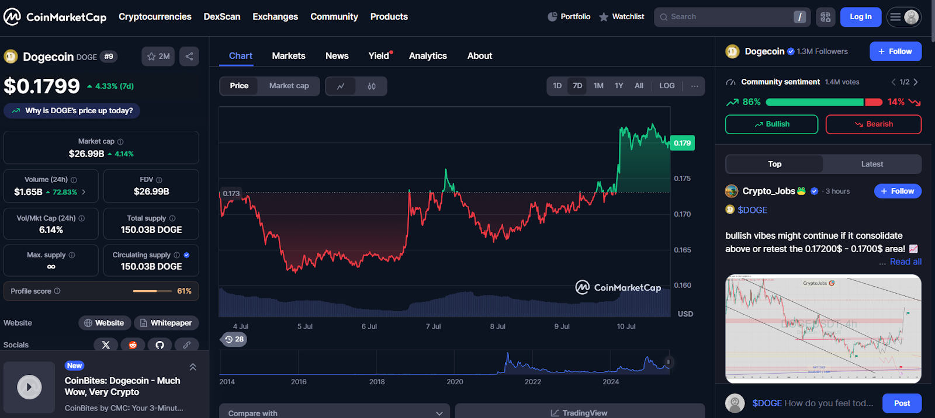Open the Markets tab
935x418 pixels.
tap(289, 56)
